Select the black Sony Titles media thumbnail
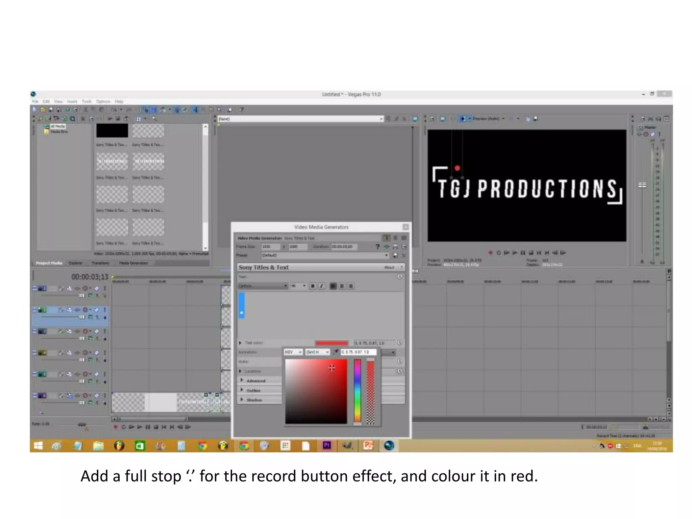This screenshot has width=692, height=519. [x=112, y=130]
